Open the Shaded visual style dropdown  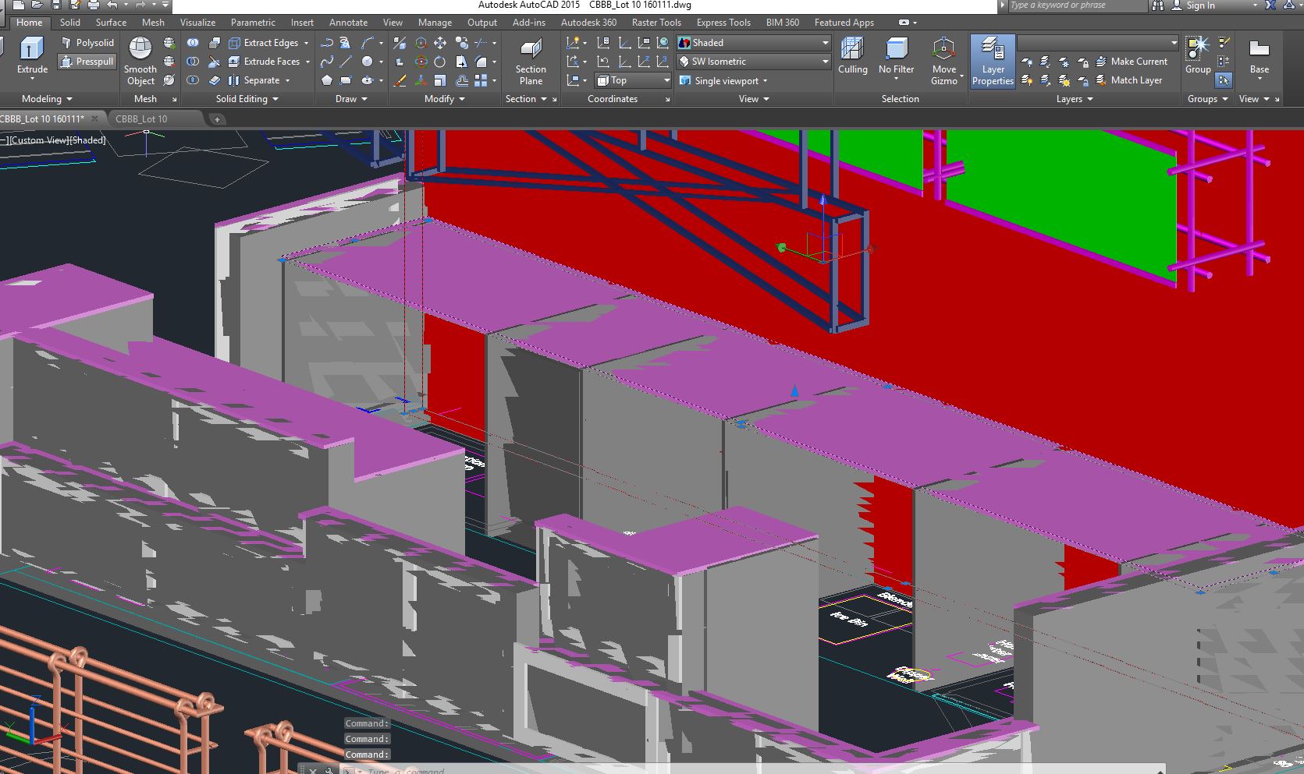pyautogui.click(x=754, y=43)
